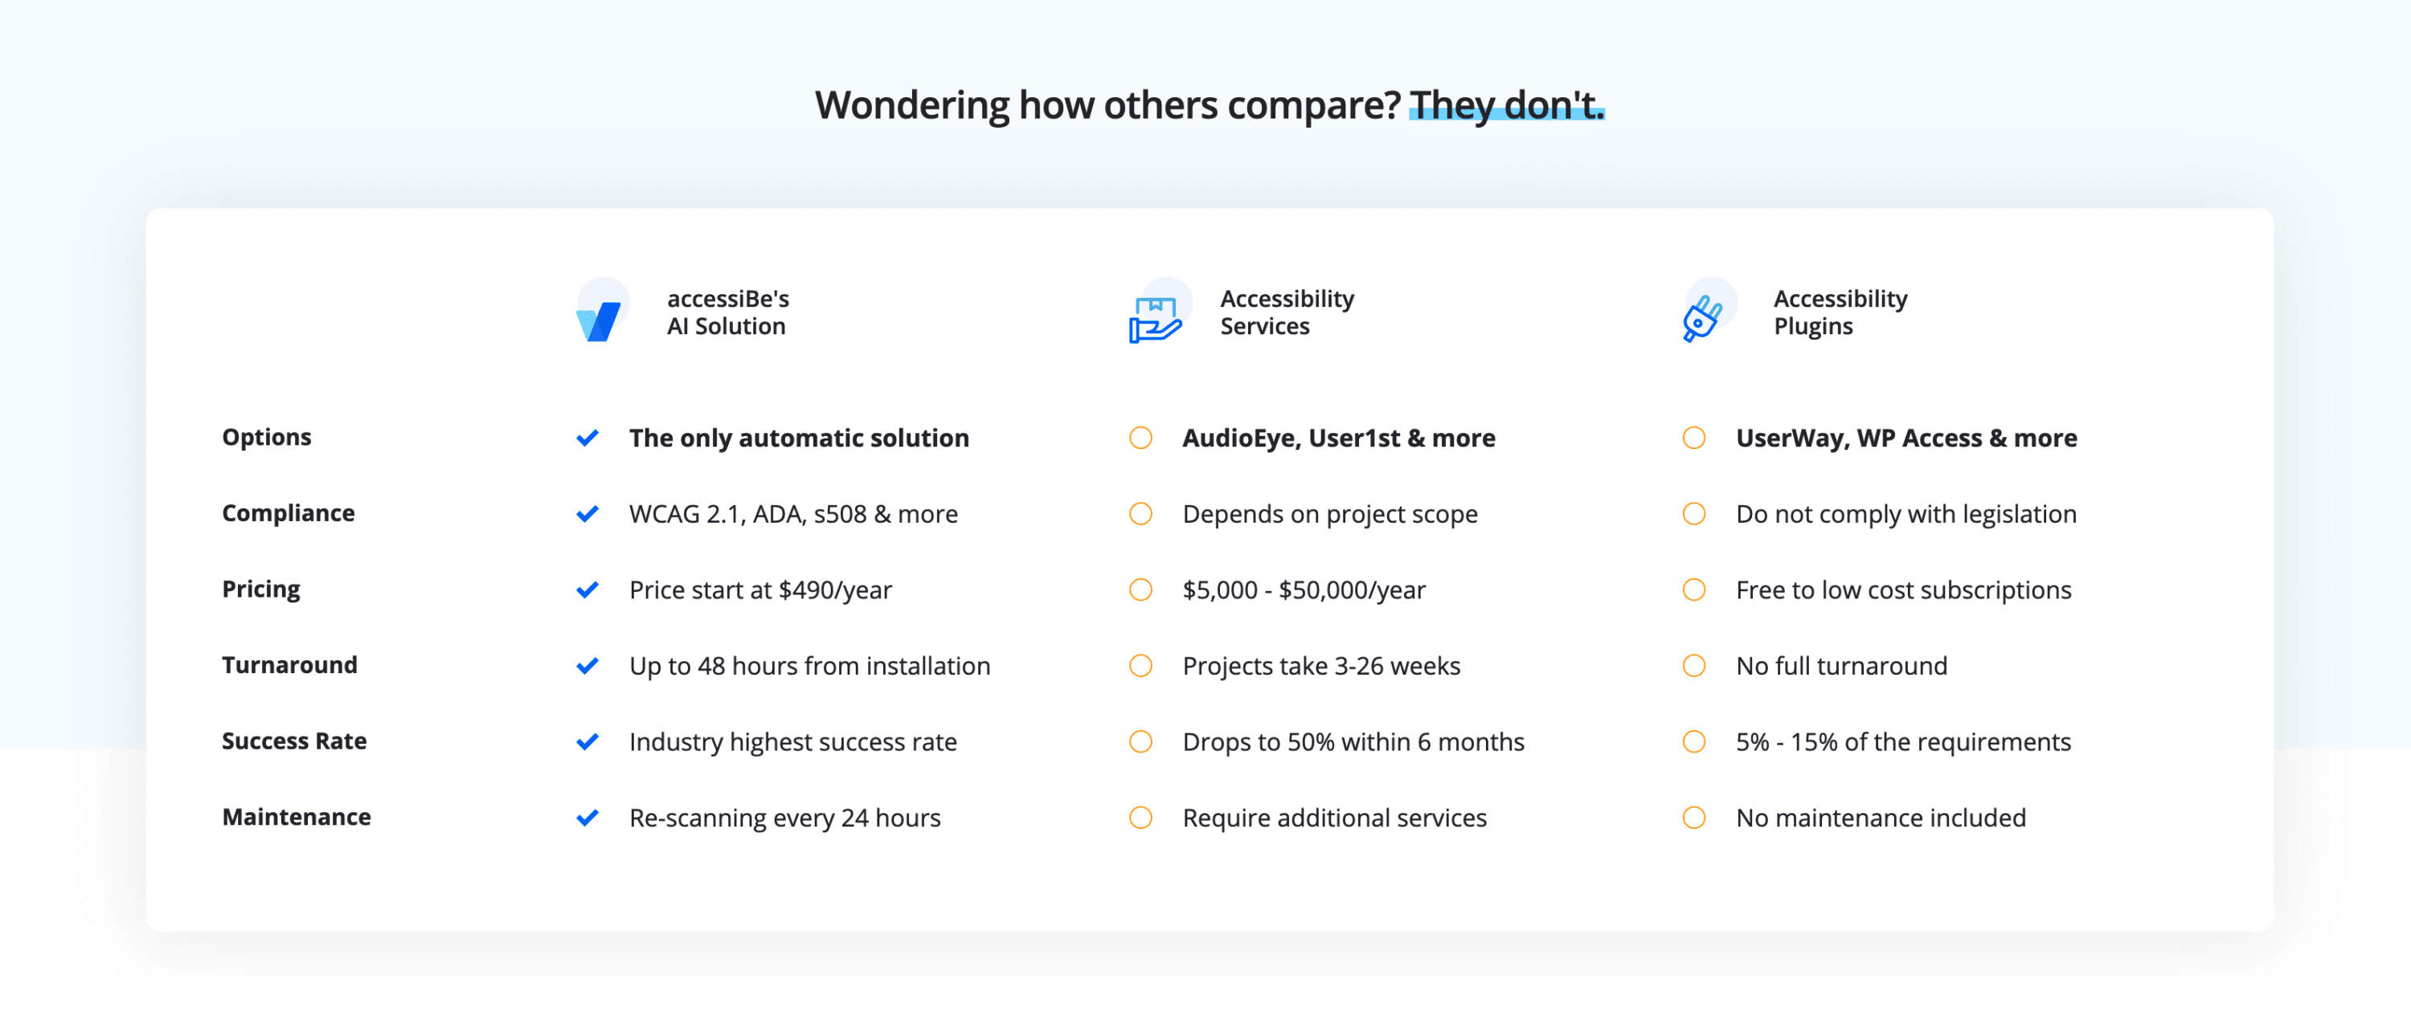The height and width of the screenshot is (1012, 2411).
Task: Click checkmark next to 'Re-scanning every 24 hours'
Action: 587,818
